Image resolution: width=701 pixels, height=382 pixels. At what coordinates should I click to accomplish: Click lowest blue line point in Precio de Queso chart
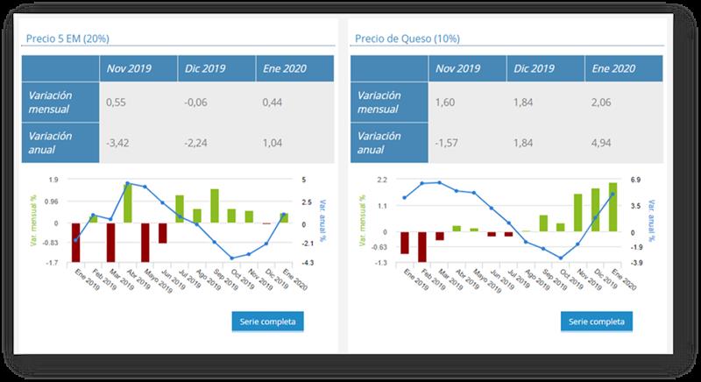pyautogui.click(x=560, y=258)
